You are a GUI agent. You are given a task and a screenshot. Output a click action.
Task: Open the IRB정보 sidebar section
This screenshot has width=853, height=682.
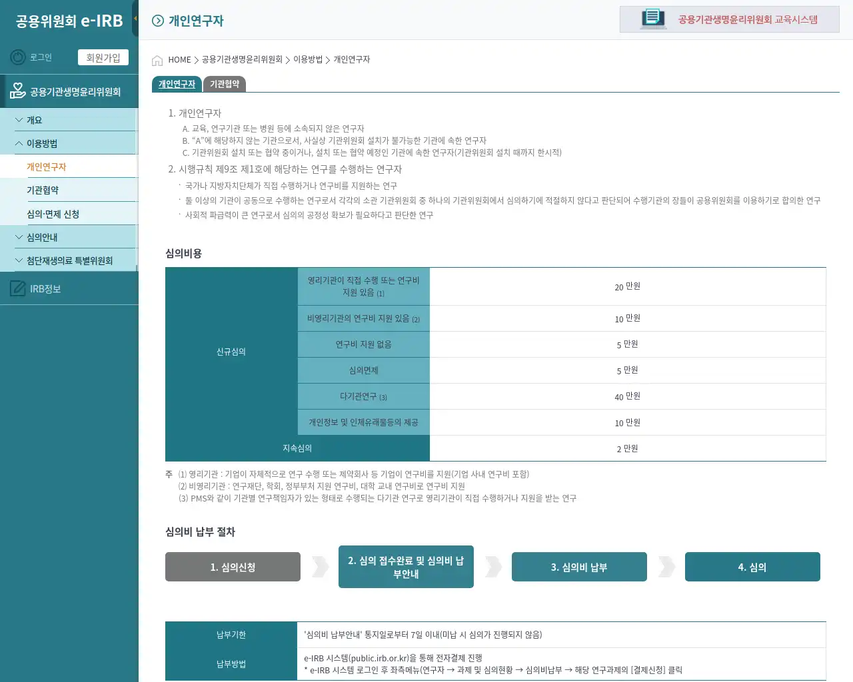coord(69,288)
